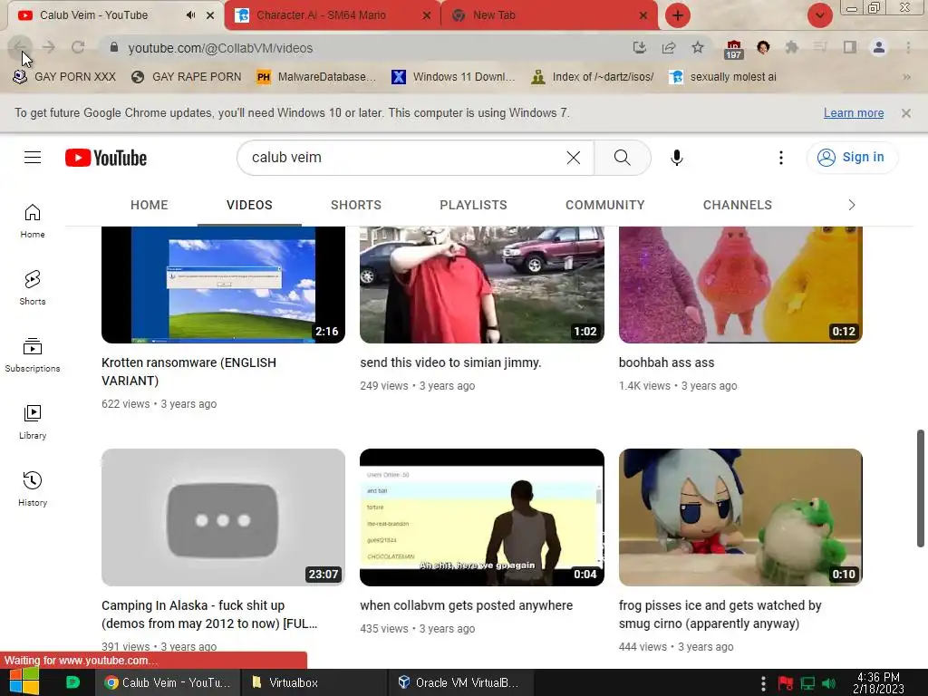
Task: Reload the page with the refresh icon
Action: (x=78, y=47)
